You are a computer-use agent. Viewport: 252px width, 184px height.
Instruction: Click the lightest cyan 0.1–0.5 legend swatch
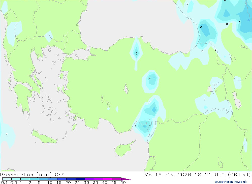(x=7, y=179)
